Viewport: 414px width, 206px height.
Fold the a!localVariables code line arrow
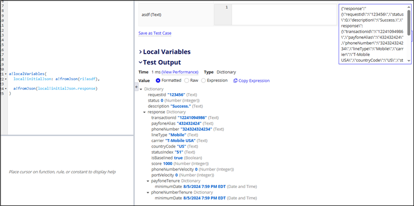click(6, 74)
